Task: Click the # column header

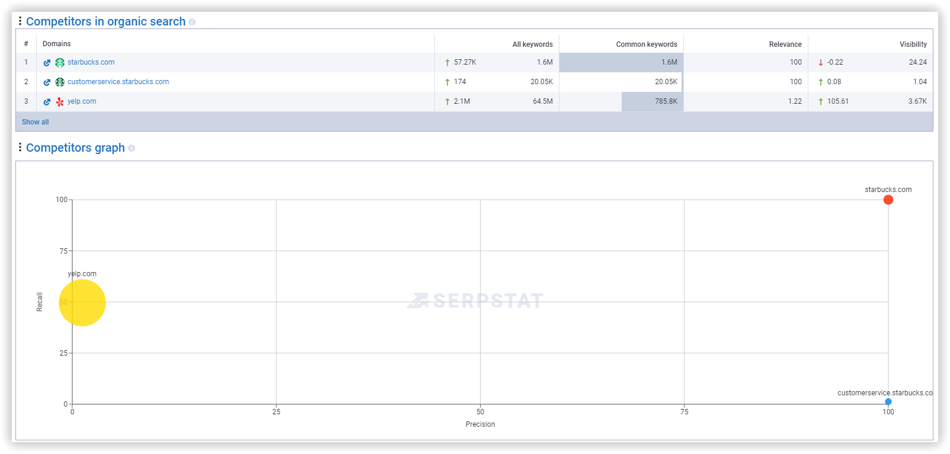Action: pyautogui.click(x=26, y=44)
